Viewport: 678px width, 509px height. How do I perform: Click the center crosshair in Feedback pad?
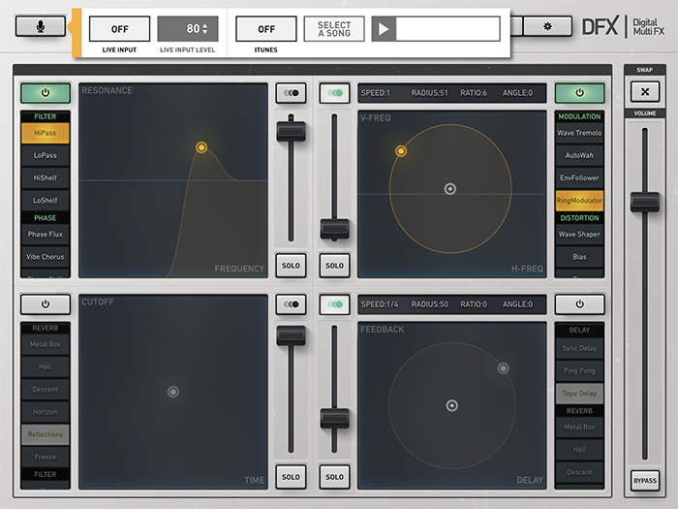[x=452, y=405]
